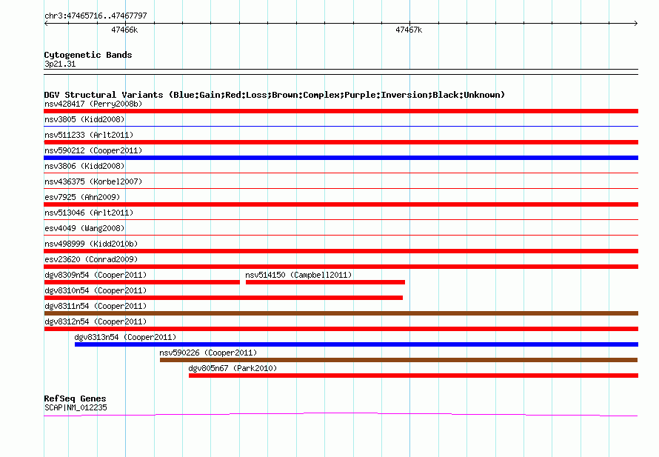
Task: Open nsv436375 (Korbel2007) variant label
Action: coord(93,181)
